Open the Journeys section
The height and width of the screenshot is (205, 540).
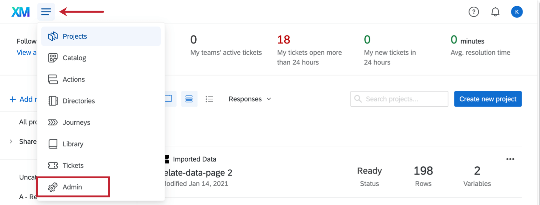(76, 122)
